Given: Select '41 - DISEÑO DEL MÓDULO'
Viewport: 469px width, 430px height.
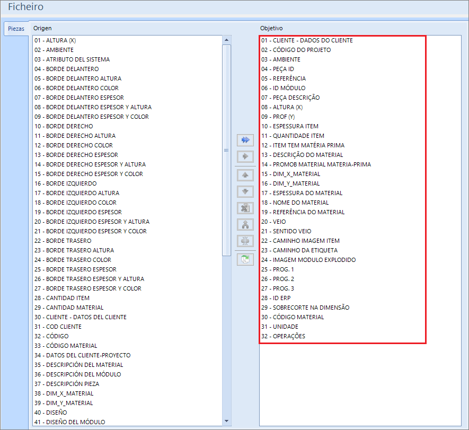Looking at the screenshot, I should point(70,422).
